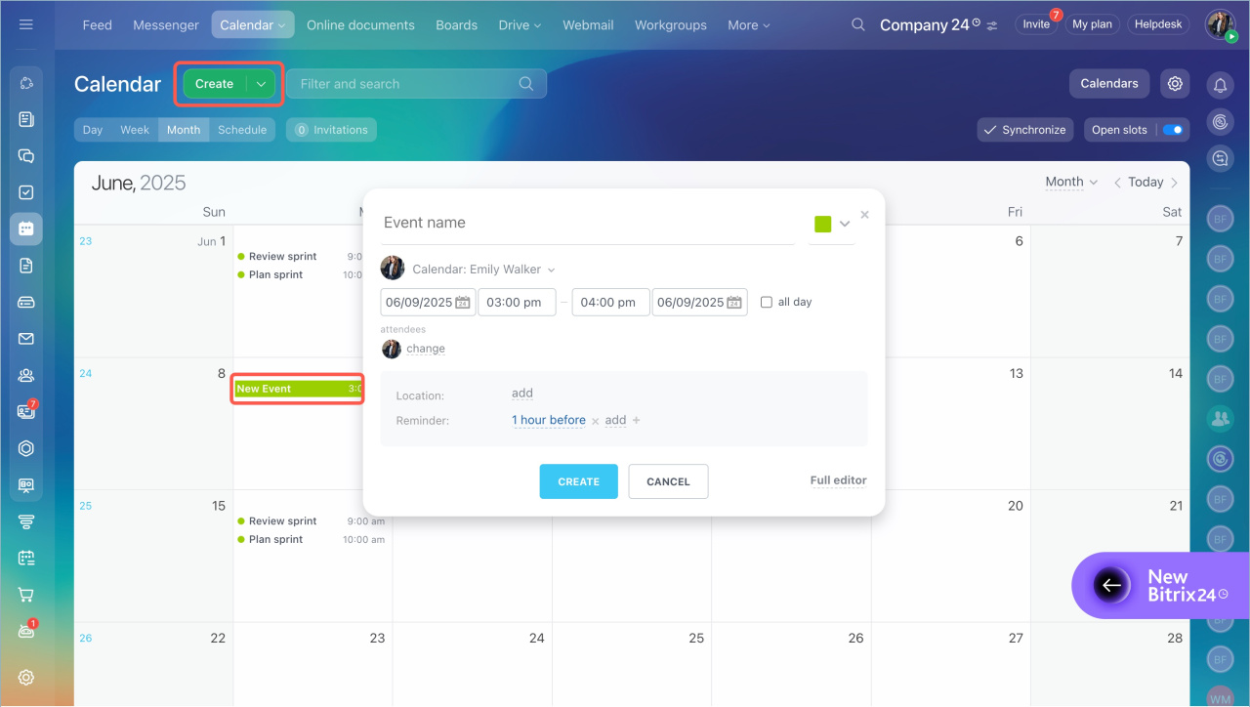Remove the '1 hour before' reminder
1250x707 pixels.
[595, 421]
